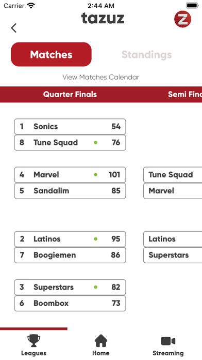The width and height of the screenshot is (202, 360).
Task: Select the Sandalim team row
Action: pos(70,191)
